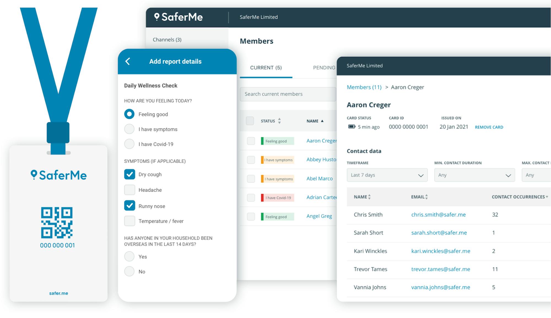The height and width of the screenshot is (318, 551).
Task: Select the 'I have symptoms' radio option
Action: click(x=129, y=129)
